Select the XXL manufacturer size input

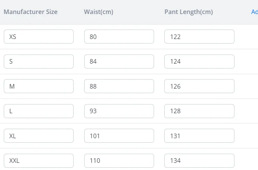click(x=39, y=161)
